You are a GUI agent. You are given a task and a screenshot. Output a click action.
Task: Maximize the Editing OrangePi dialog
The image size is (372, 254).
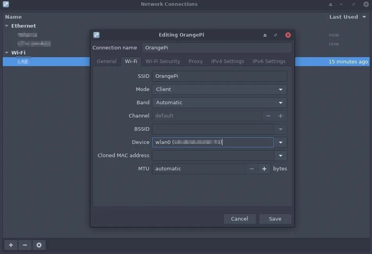(276, 35)
